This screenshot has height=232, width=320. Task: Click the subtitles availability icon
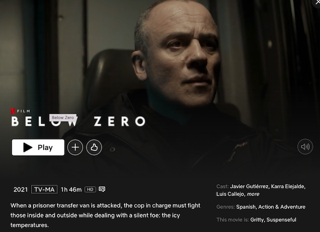click(102, 189)
